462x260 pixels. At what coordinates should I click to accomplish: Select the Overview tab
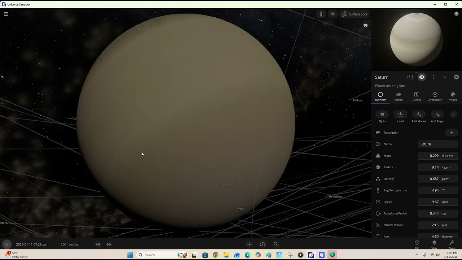tap(380, 96)
